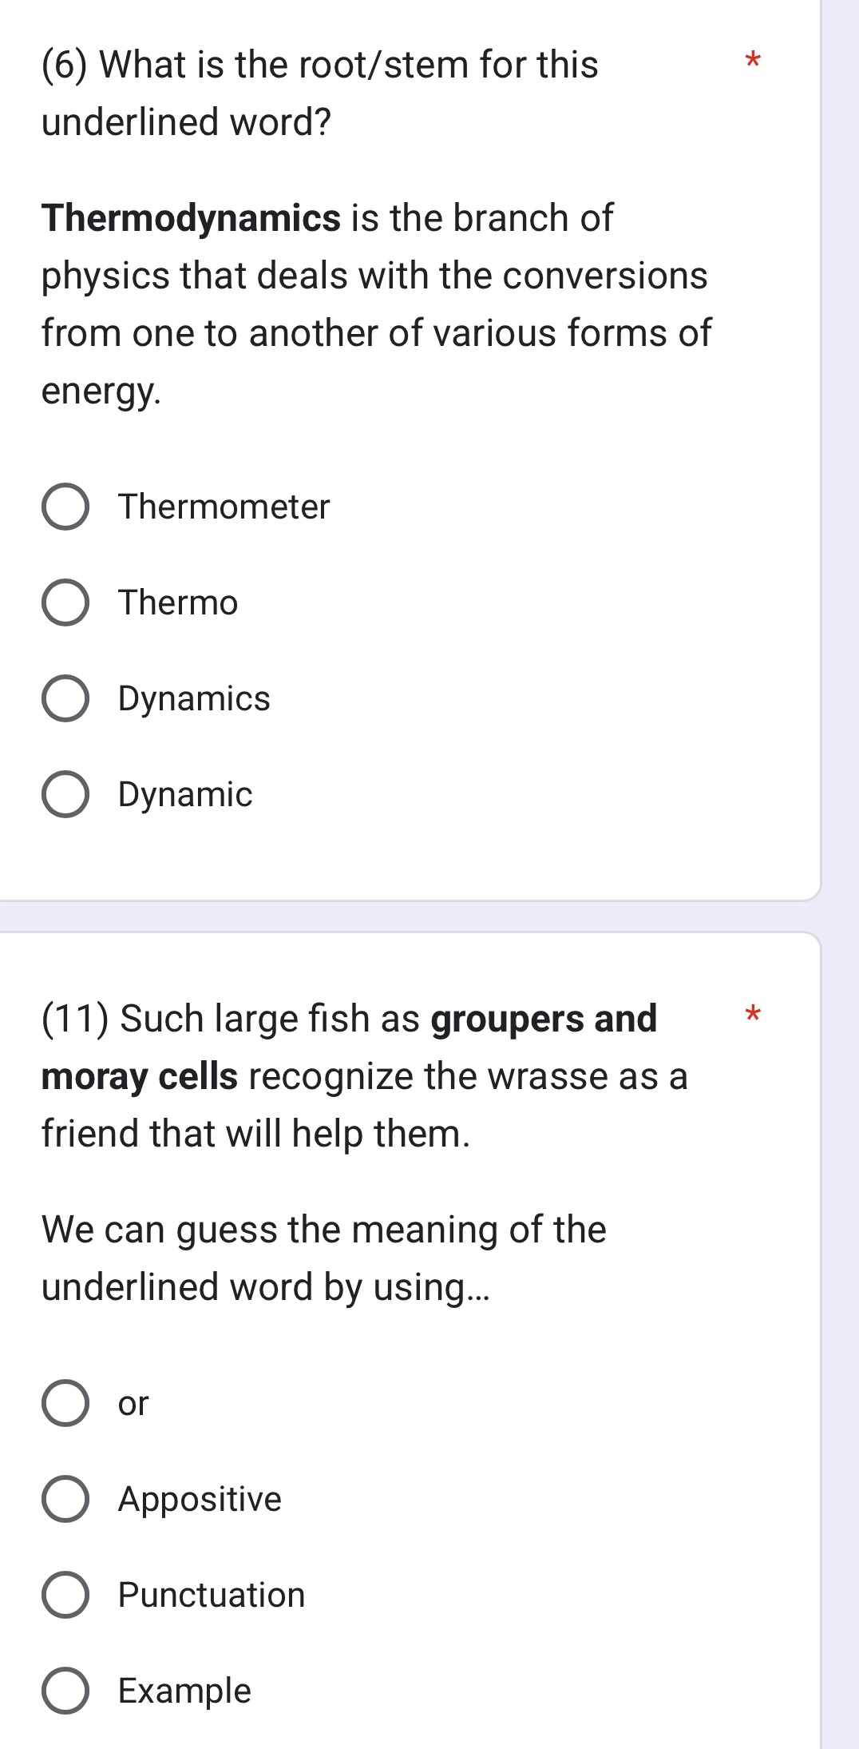Click the "We can guess the meaning" prompt
The height and width of the screenshot is (1749, 859).
(x=323, y=1230)
